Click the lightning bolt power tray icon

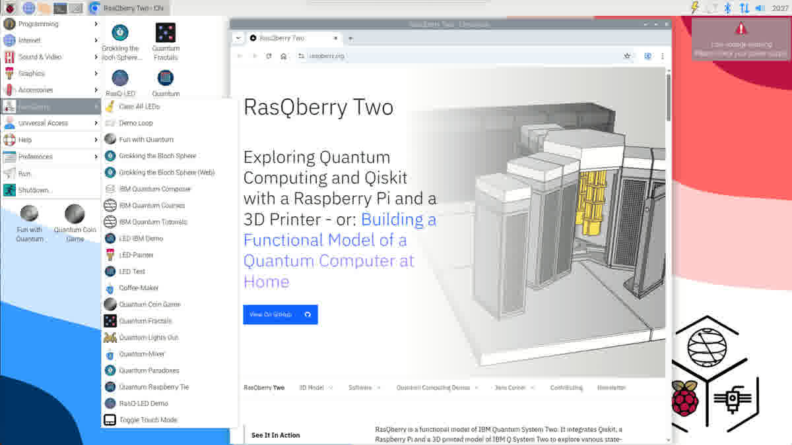tap(694, 8)
